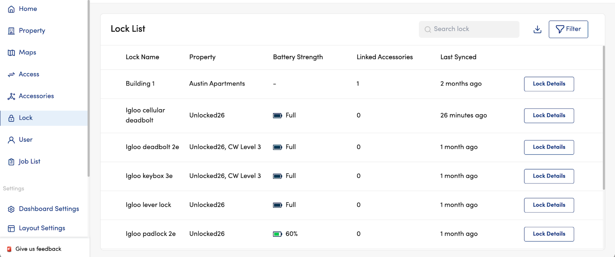Viewport: 615px width, 257px height.
Task: Click the Search lock field
Action: [469, 29]
